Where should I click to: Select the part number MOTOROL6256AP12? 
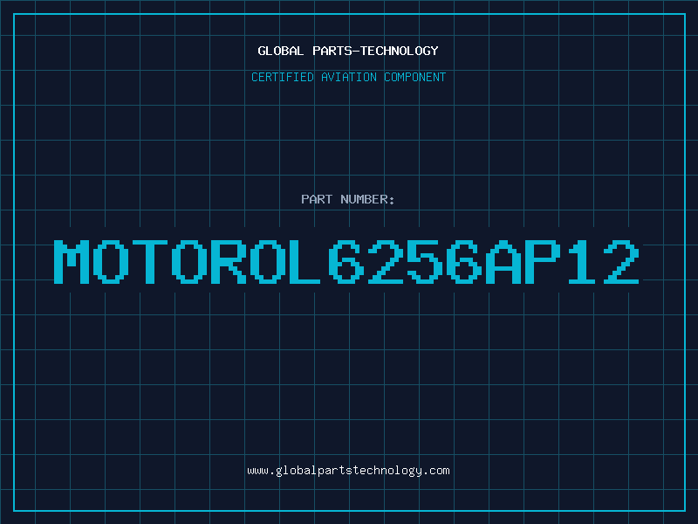[346, 262]
